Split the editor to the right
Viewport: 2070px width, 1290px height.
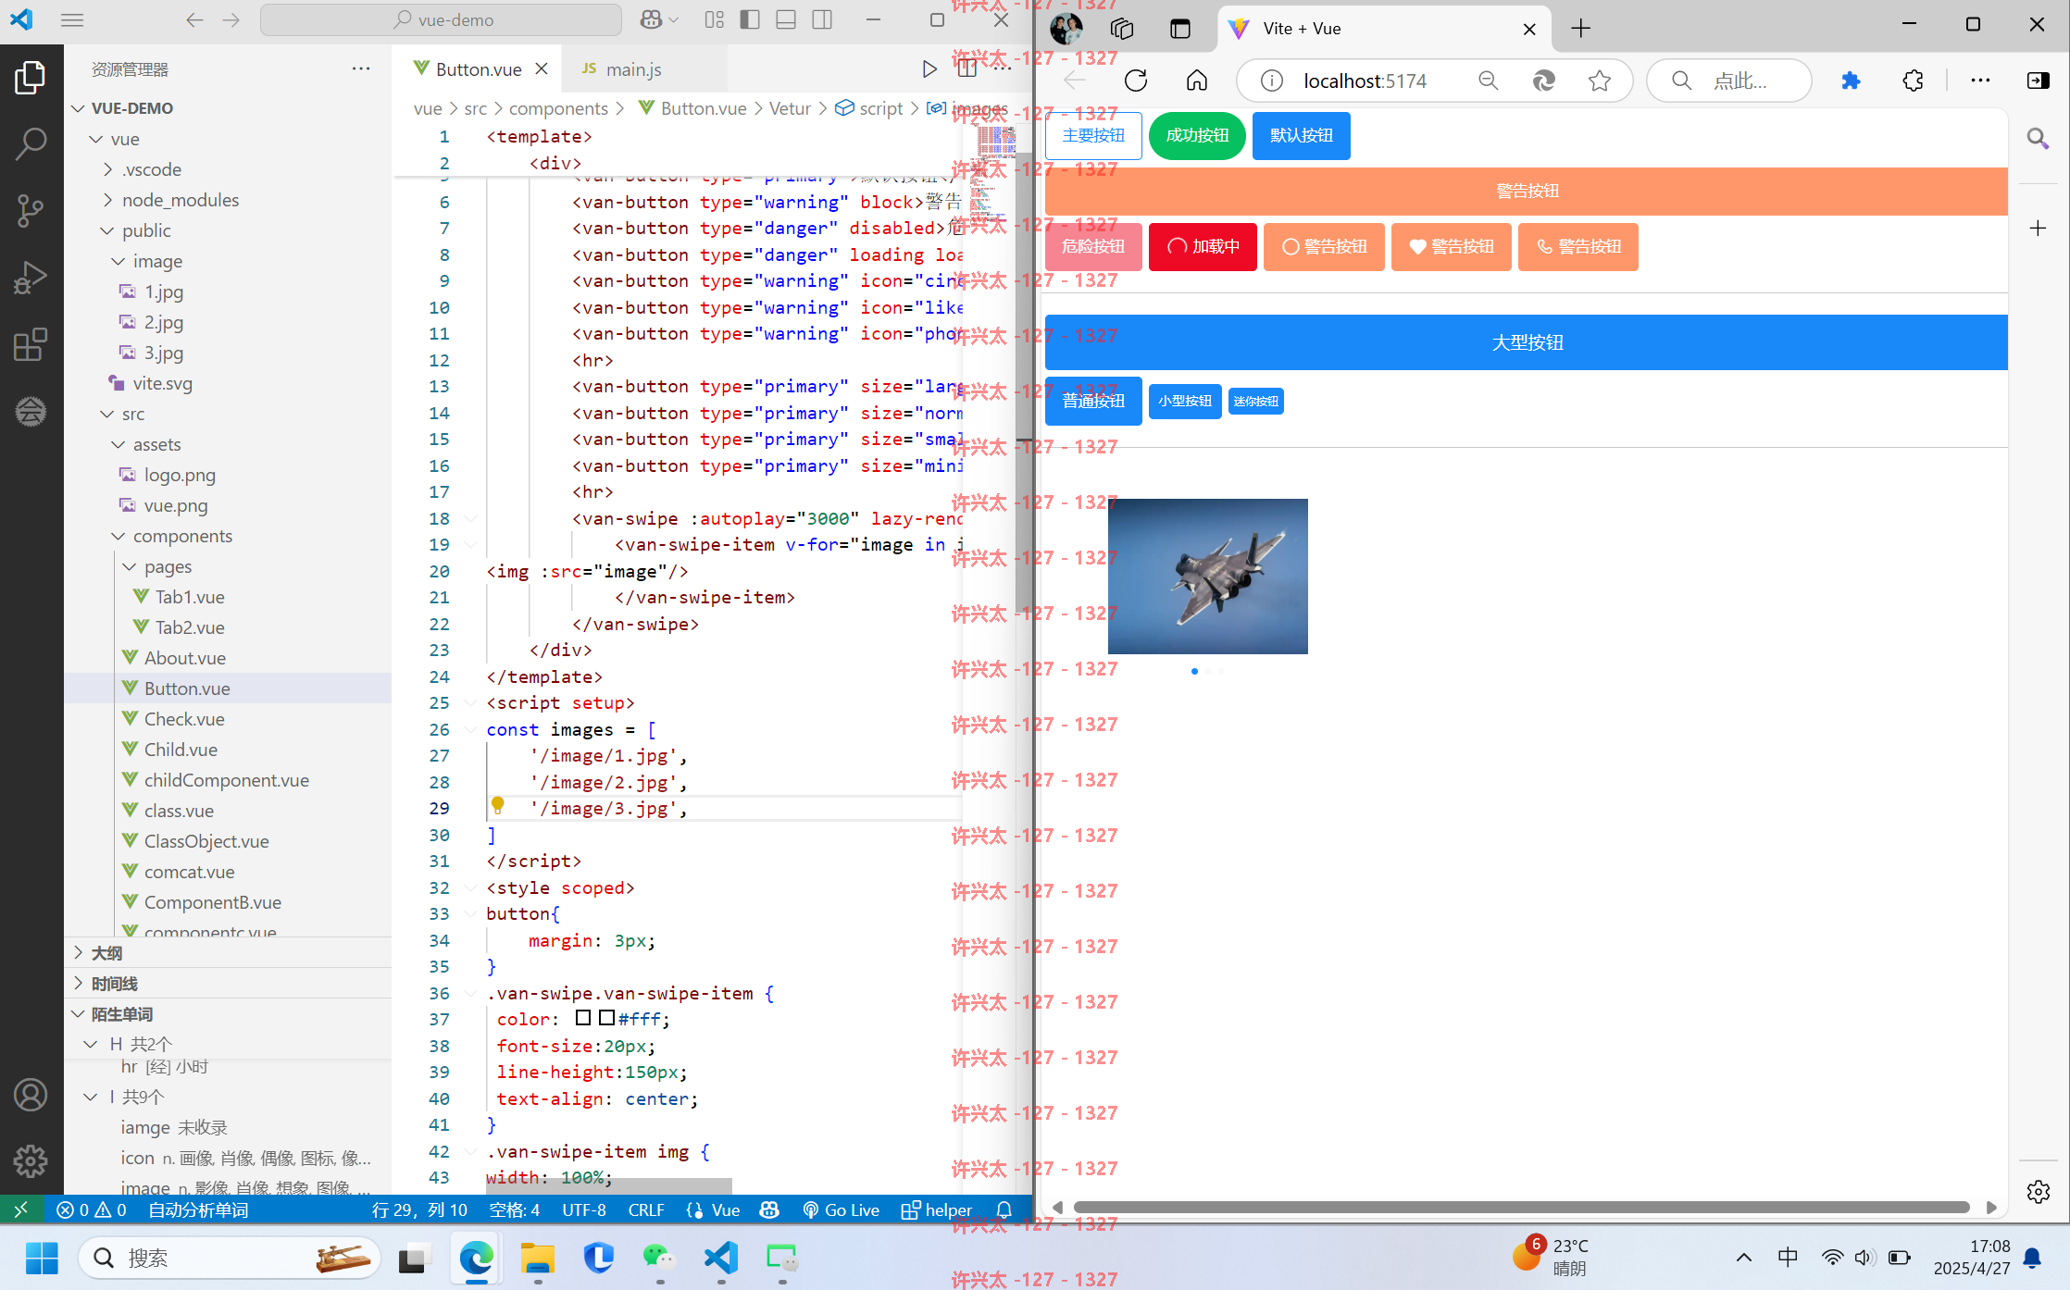[x=966, y=68]
